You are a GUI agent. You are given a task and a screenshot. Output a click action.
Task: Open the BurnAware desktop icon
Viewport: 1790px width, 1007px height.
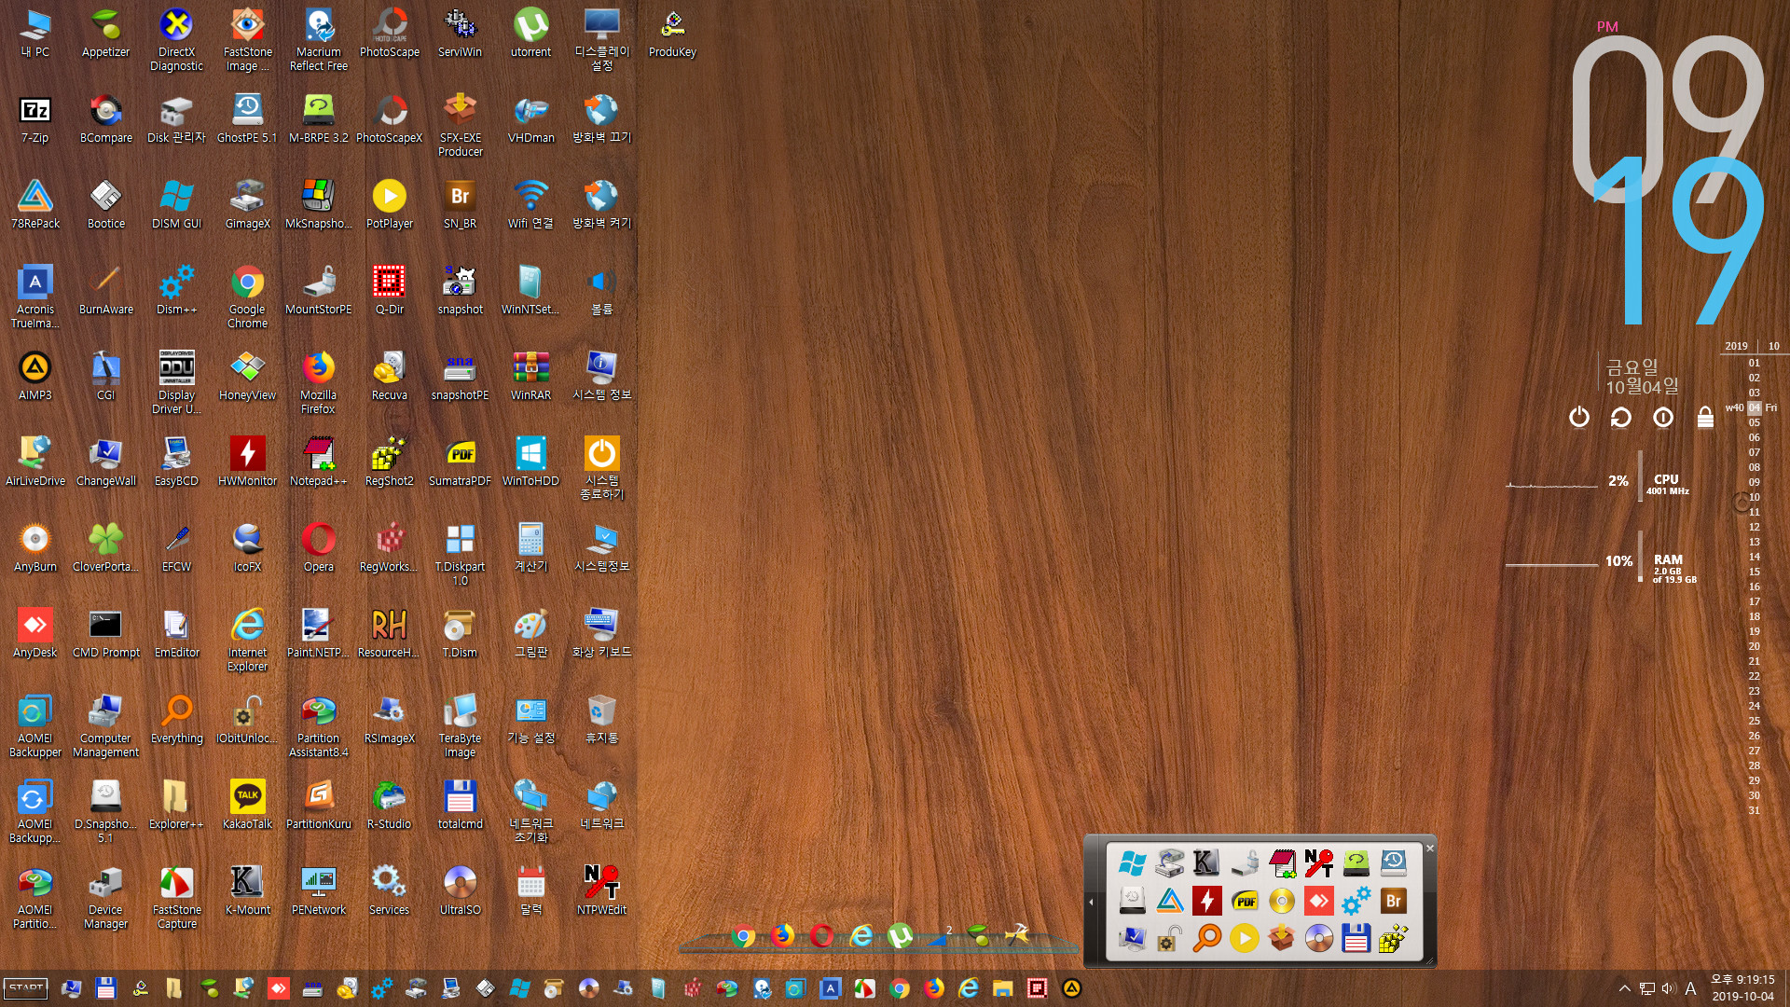(x=106, y=291)
